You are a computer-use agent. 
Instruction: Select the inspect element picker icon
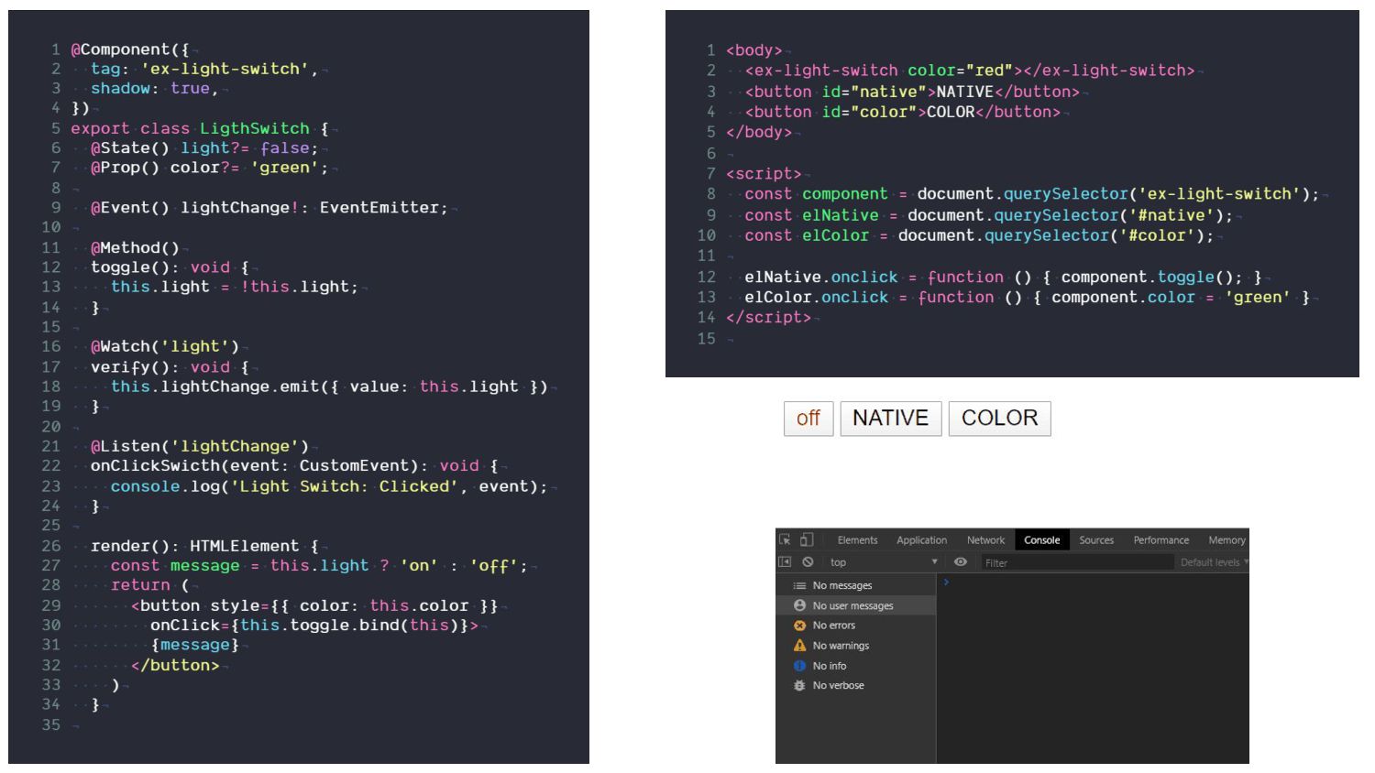786,539
